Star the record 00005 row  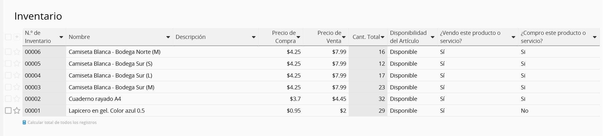(17, 64)
